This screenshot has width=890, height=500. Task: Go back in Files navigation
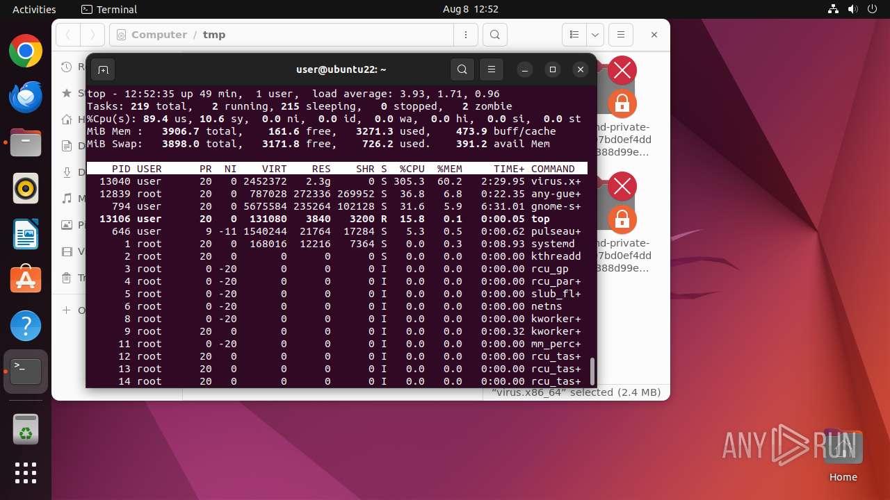68,35
